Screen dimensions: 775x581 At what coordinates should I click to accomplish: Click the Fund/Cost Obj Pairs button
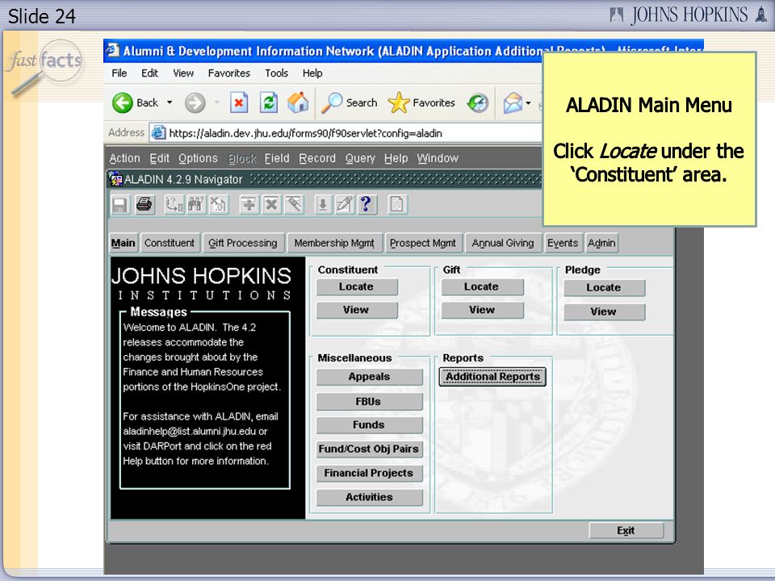(369, 449)
